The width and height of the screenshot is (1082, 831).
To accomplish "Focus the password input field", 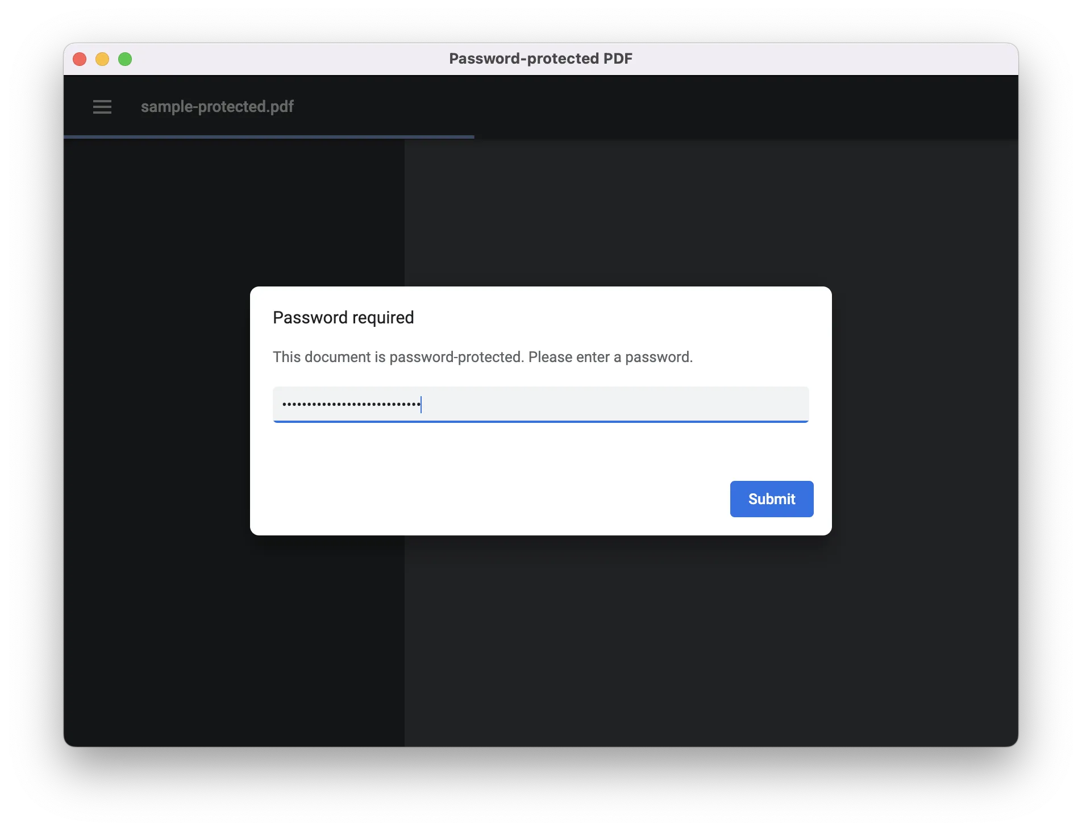I will [x=540, y=404].
